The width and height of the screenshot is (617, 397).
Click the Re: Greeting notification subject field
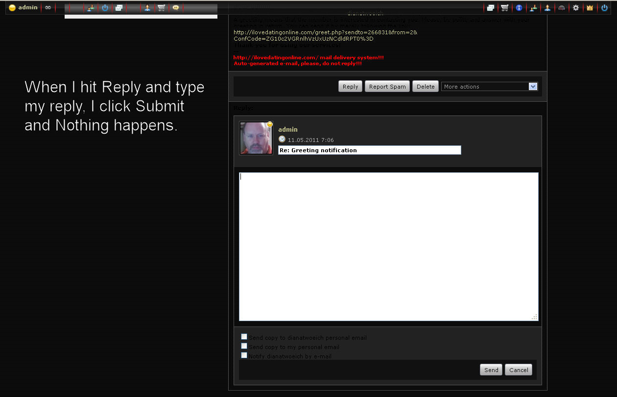point(369,150)
